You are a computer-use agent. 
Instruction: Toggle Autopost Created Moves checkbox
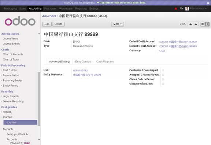(x=163, y=75)
